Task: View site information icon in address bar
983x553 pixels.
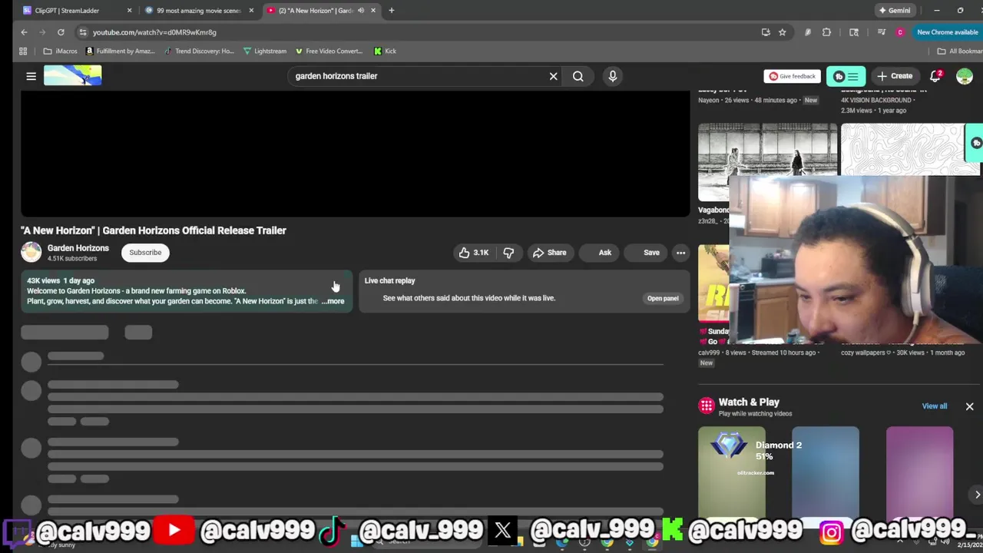Action: point(83,32)
